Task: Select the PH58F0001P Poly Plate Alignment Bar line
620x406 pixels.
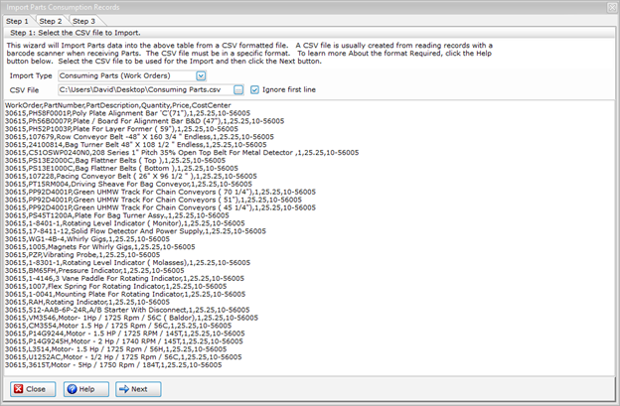Action: coord(127,113)
